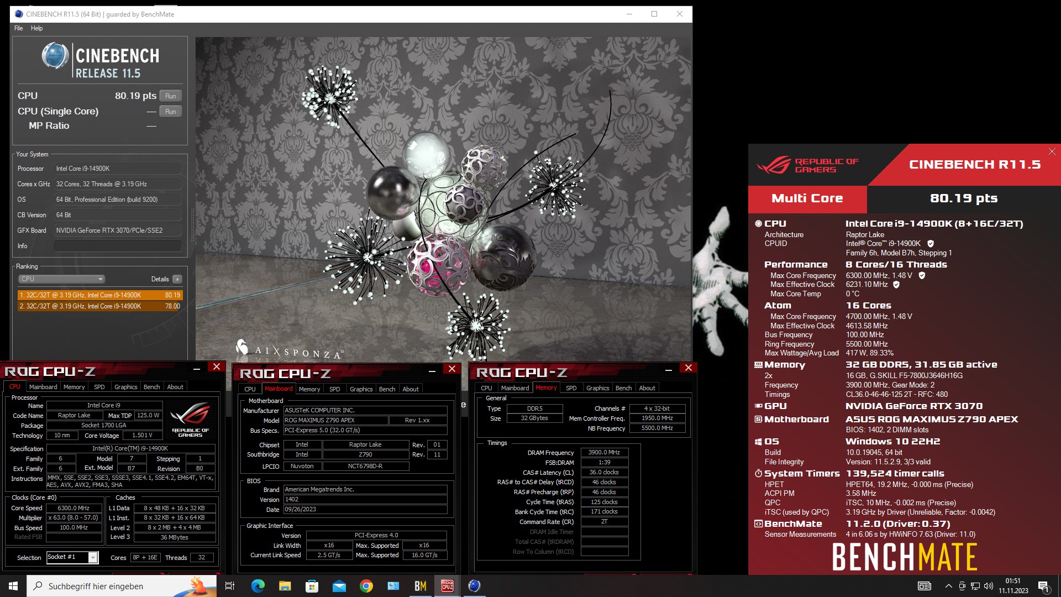Open Graphics tab in left CPU-Z window

pos(125,387)
